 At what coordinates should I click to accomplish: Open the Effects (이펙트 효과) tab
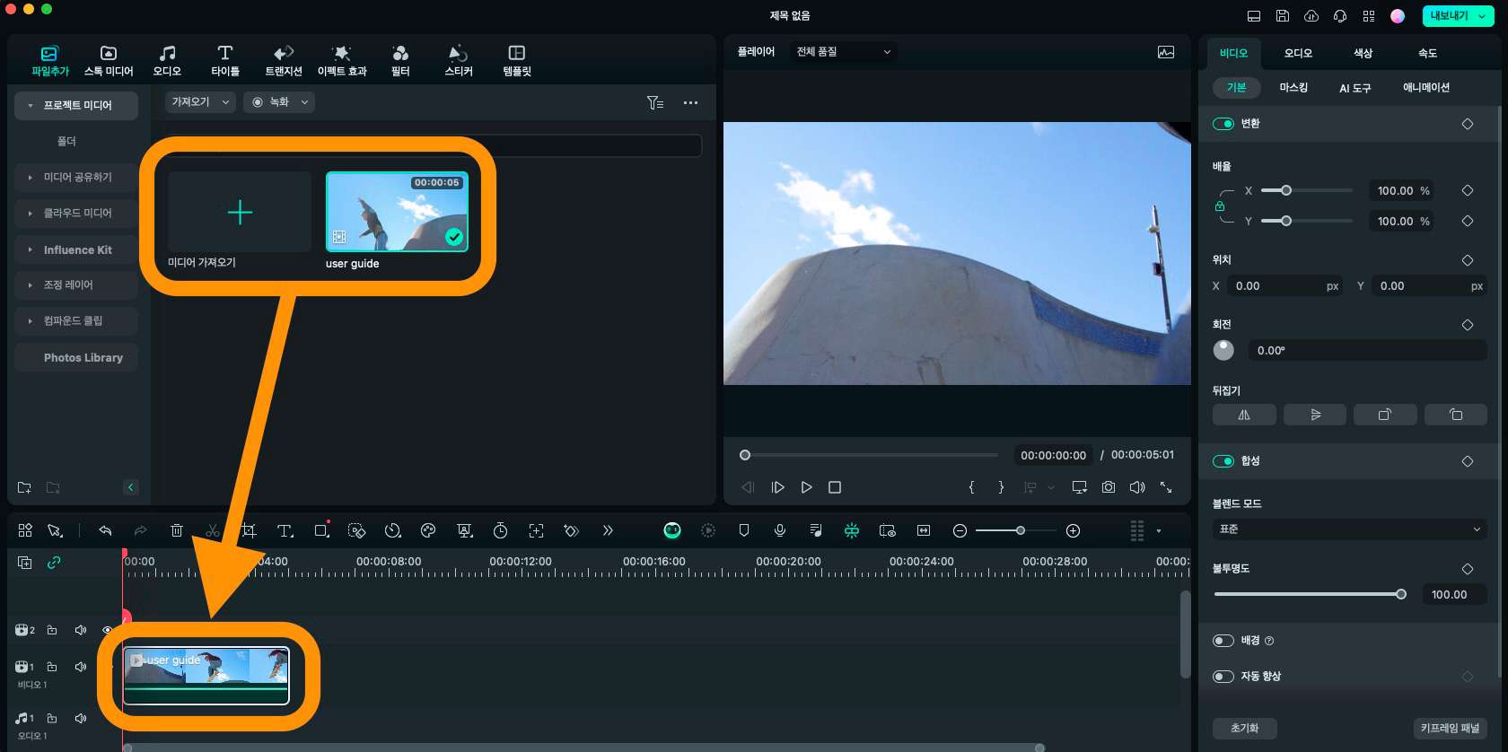pos(342,61)
